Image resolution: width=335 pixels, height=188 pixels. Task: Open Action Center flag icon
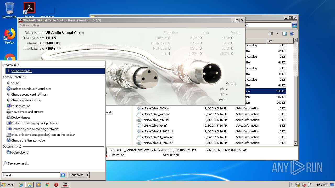pos(310,185)
